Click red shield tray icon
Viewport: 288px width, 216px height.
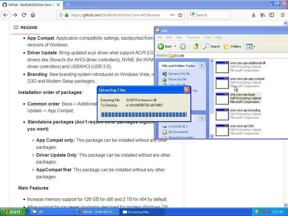pyautogui.click(x=267, y=212)
